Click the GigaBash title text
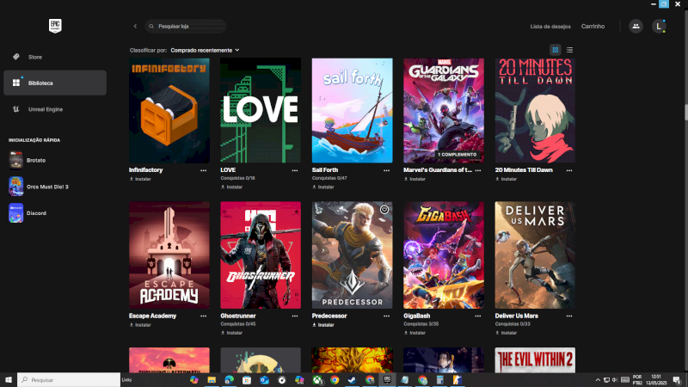 (x=417, y=316)
